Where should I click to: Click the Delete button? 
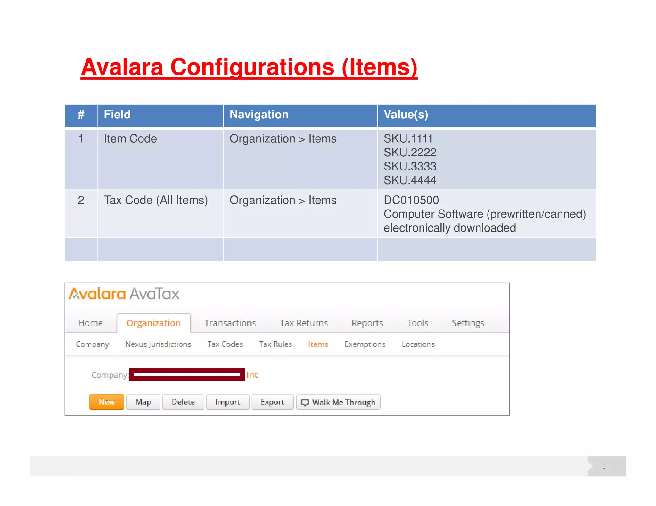[x=183, y=402]
